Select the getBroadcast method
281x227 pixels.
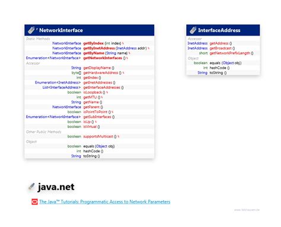(x=221, y=48)
